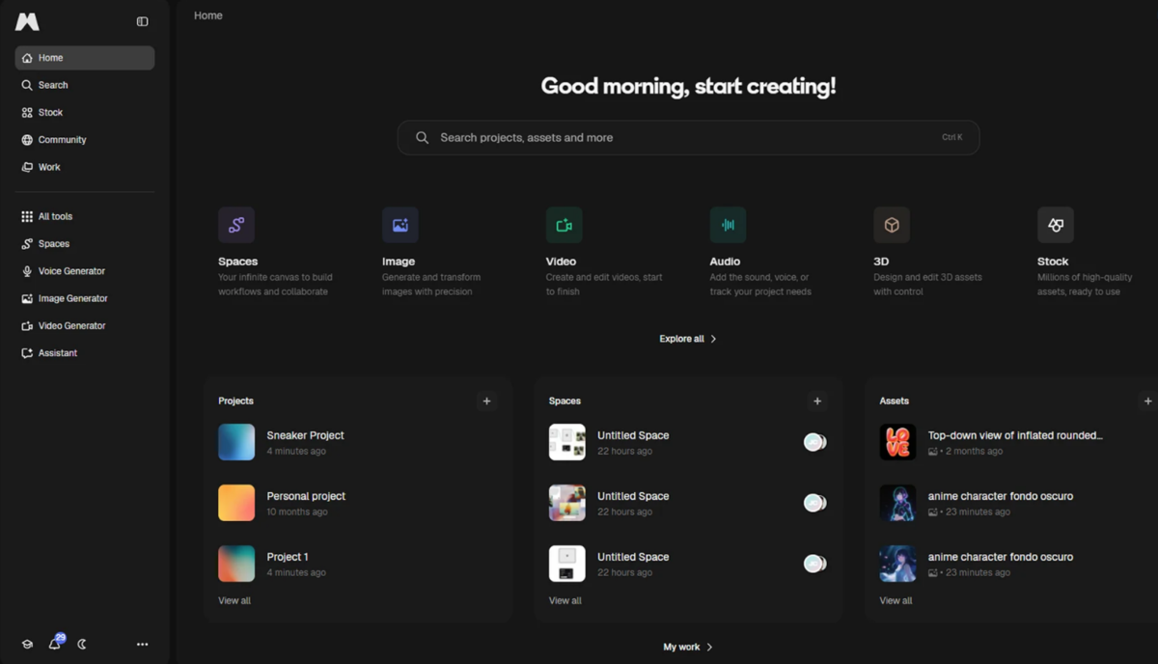Select the 'Sneaker Project' title text
The width and height of the screenshot is (1158, 664).
click(305, 435)
